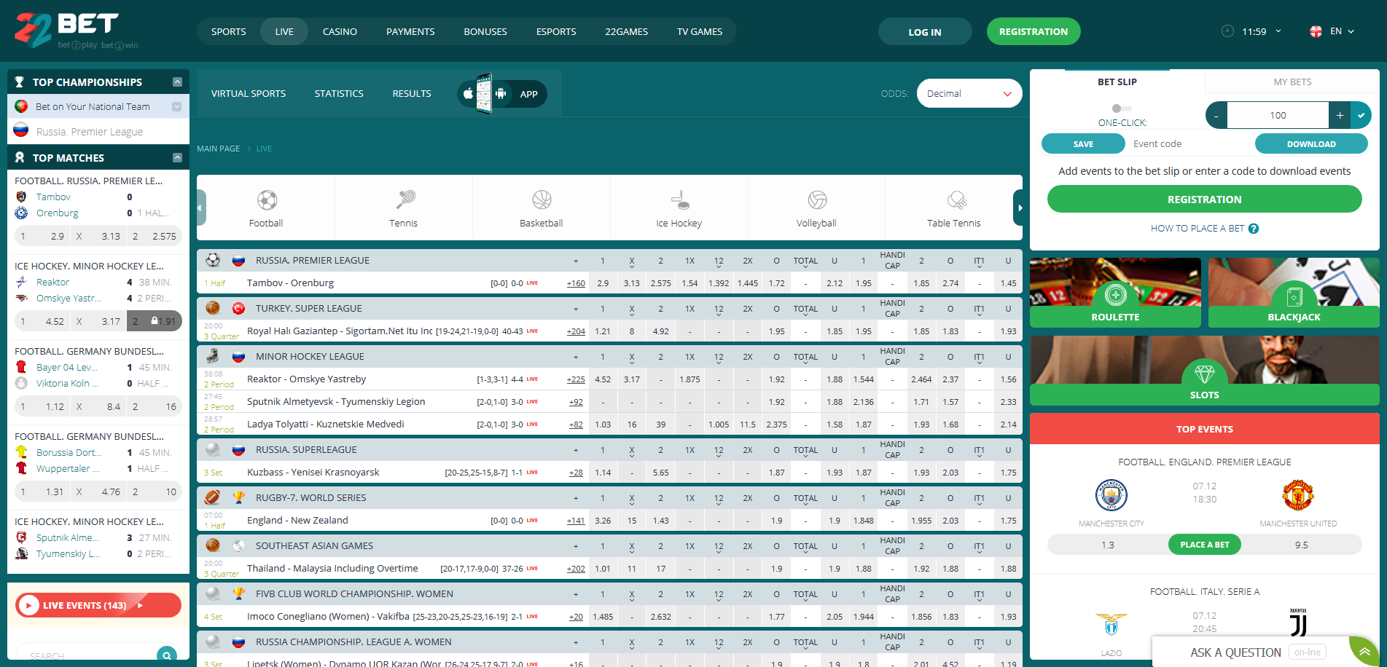Image resolution: width=1387 pixels, height=667 pixels.
Task: Decrease stake with the minus button
Action: click(1216, 115)
